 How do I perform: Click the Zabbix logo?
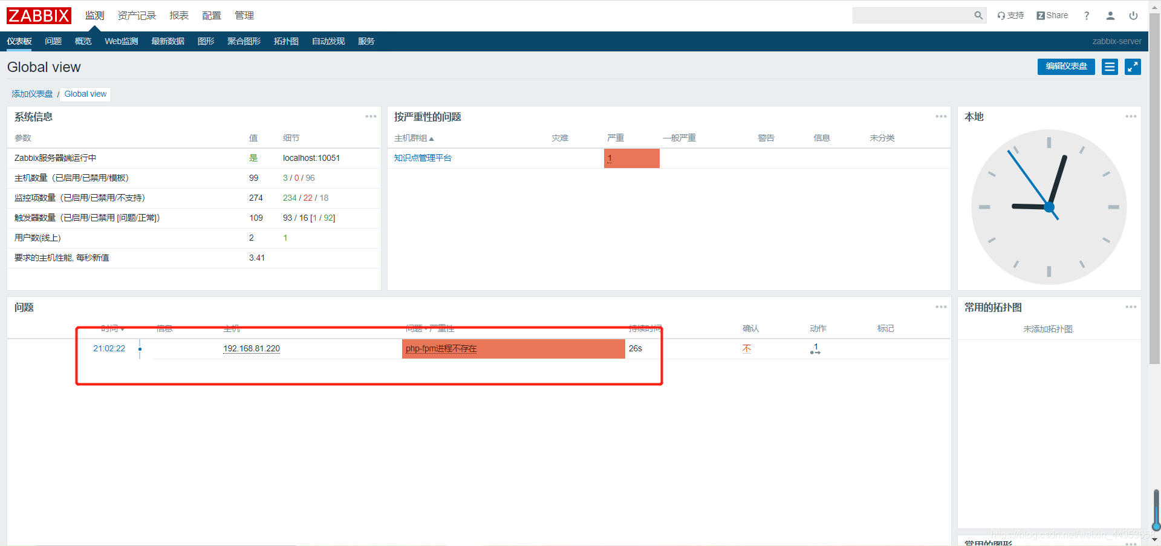(39, 16)
